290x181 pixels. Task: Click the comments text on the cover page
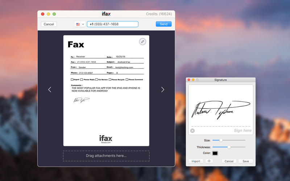click(106, 89)
